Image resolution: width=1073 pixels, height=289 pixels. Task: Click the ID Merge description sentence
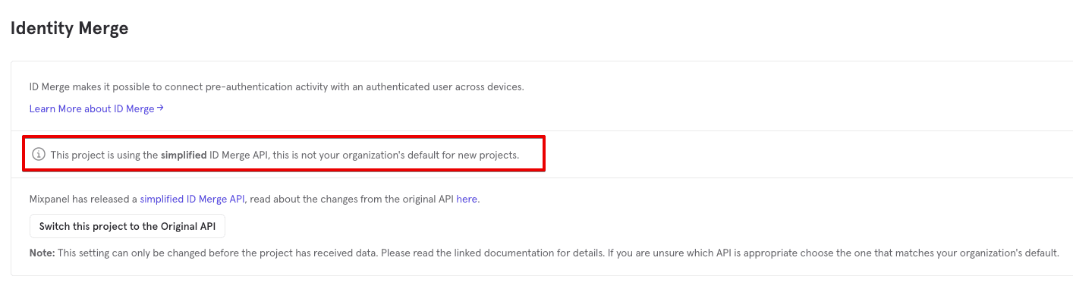276,86
